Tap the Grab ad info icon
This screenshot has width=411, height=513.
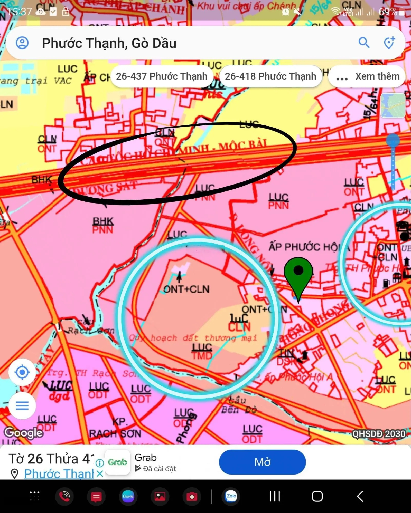coord(100,463)
